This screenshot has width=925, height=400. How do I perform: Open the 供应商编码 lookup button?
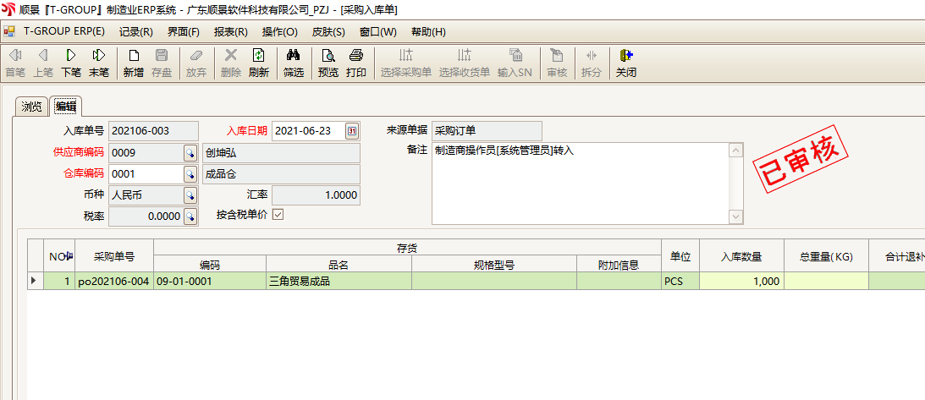[x=190, y=153]
